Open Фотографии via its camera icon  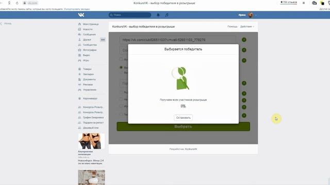tap(79, 50)
